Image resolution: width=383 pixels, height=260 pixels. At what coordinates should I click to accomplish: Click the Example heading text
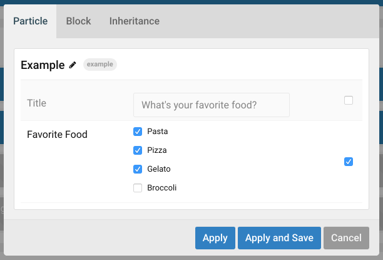[x=43, y=65]
